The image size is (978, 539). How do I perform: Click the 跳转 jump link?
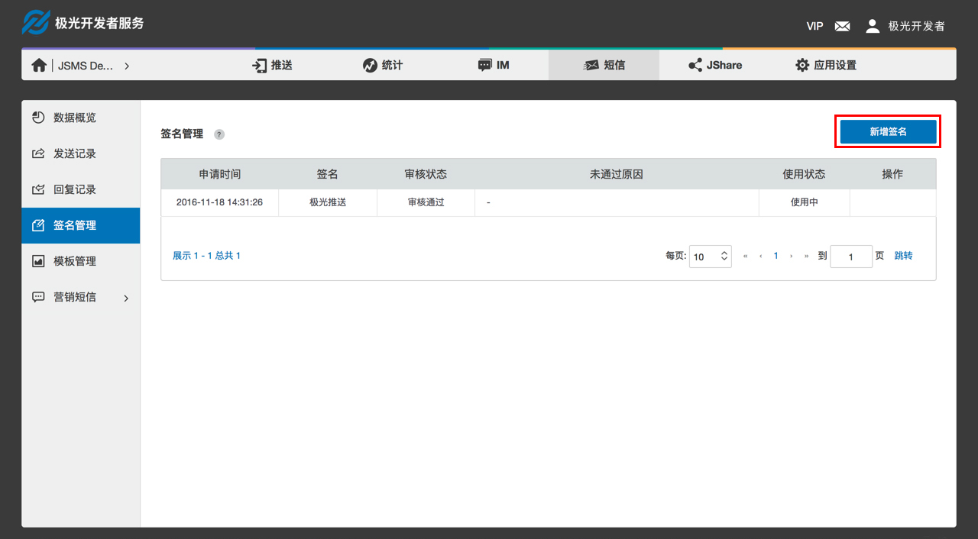(903, 256)
